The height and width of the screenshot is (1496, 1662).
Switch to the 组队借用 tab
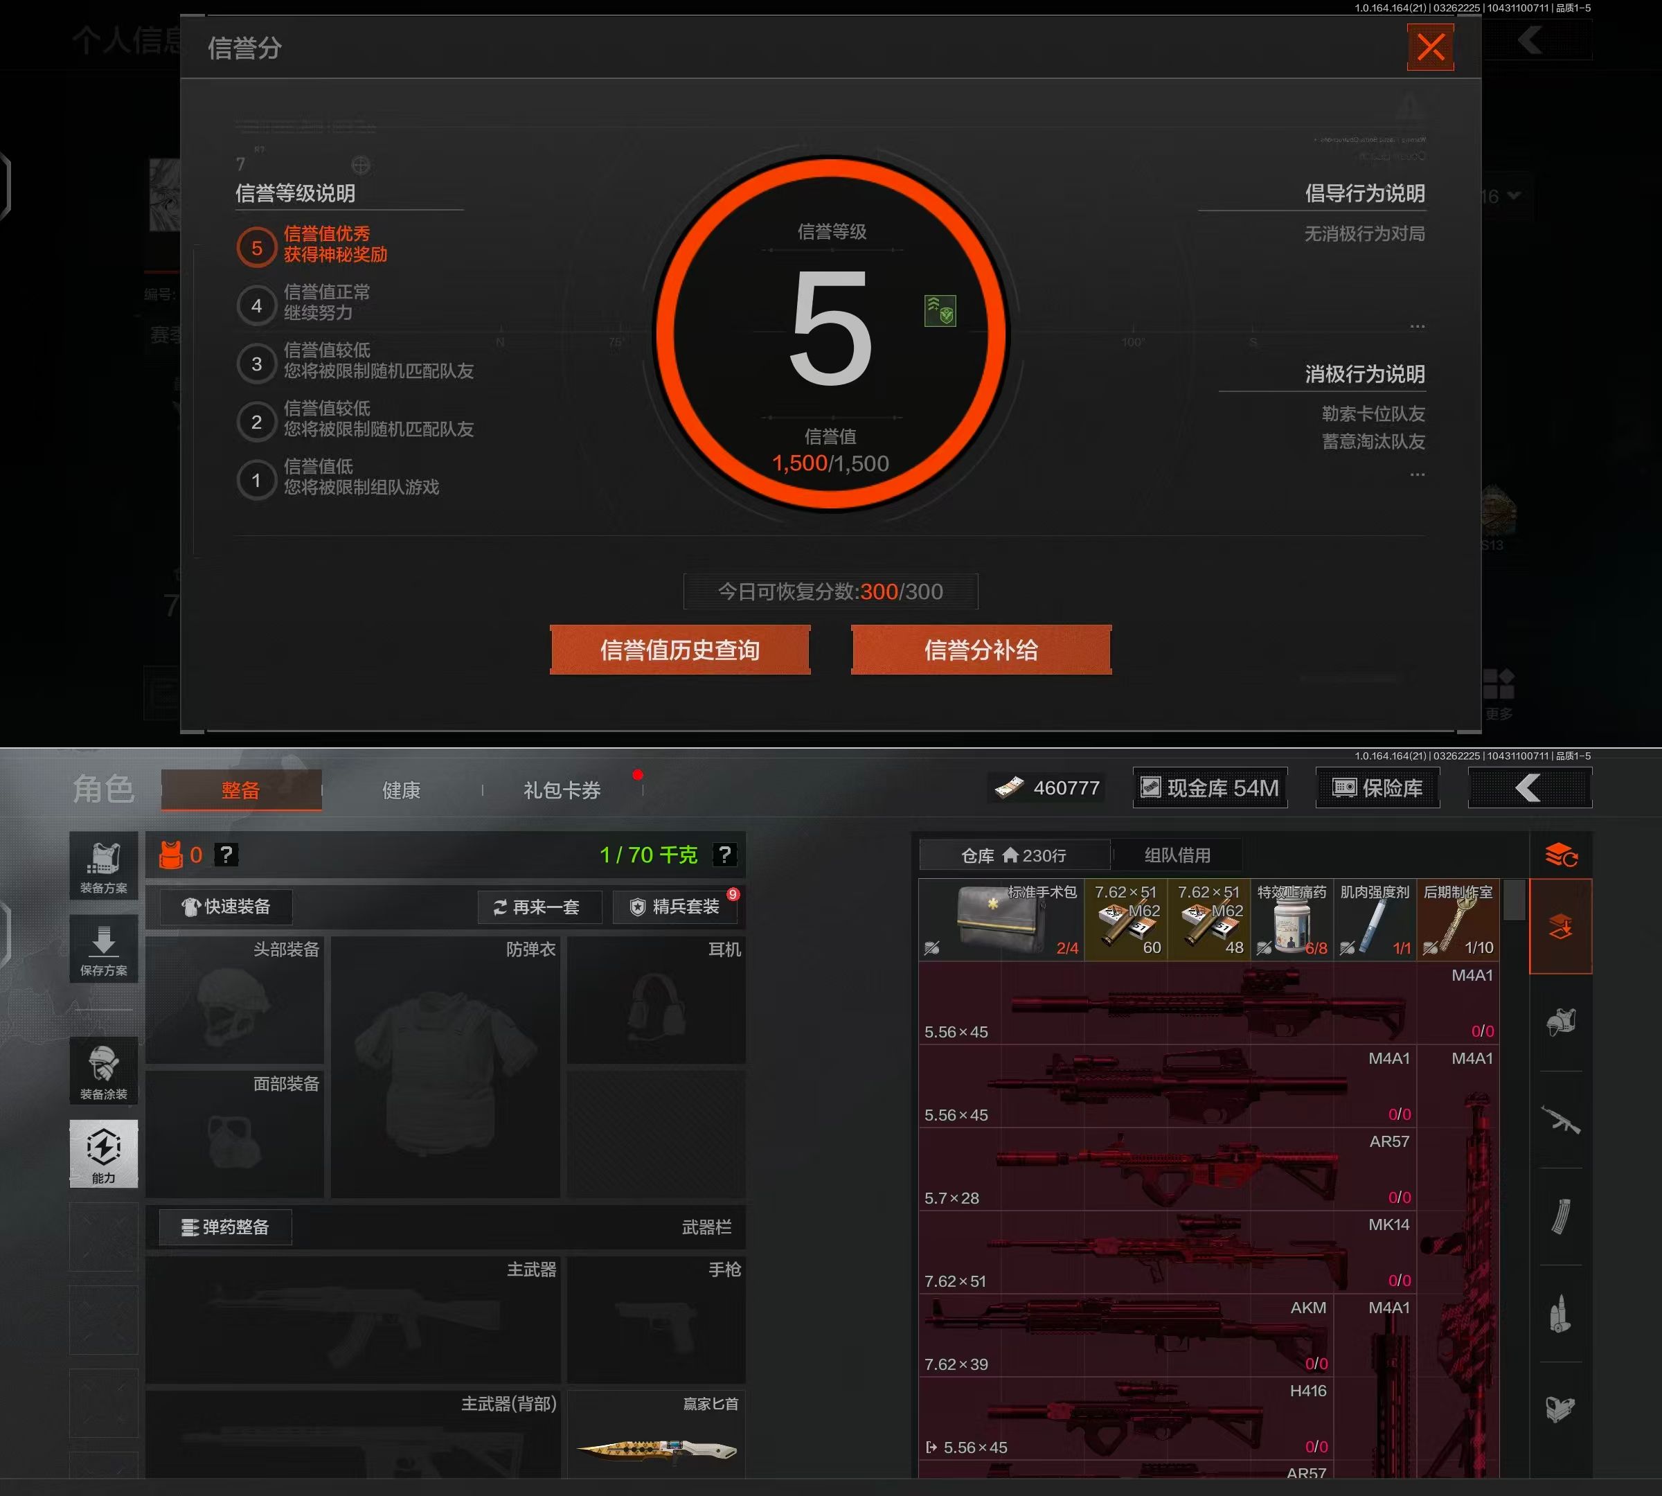tap(1177, 855)
